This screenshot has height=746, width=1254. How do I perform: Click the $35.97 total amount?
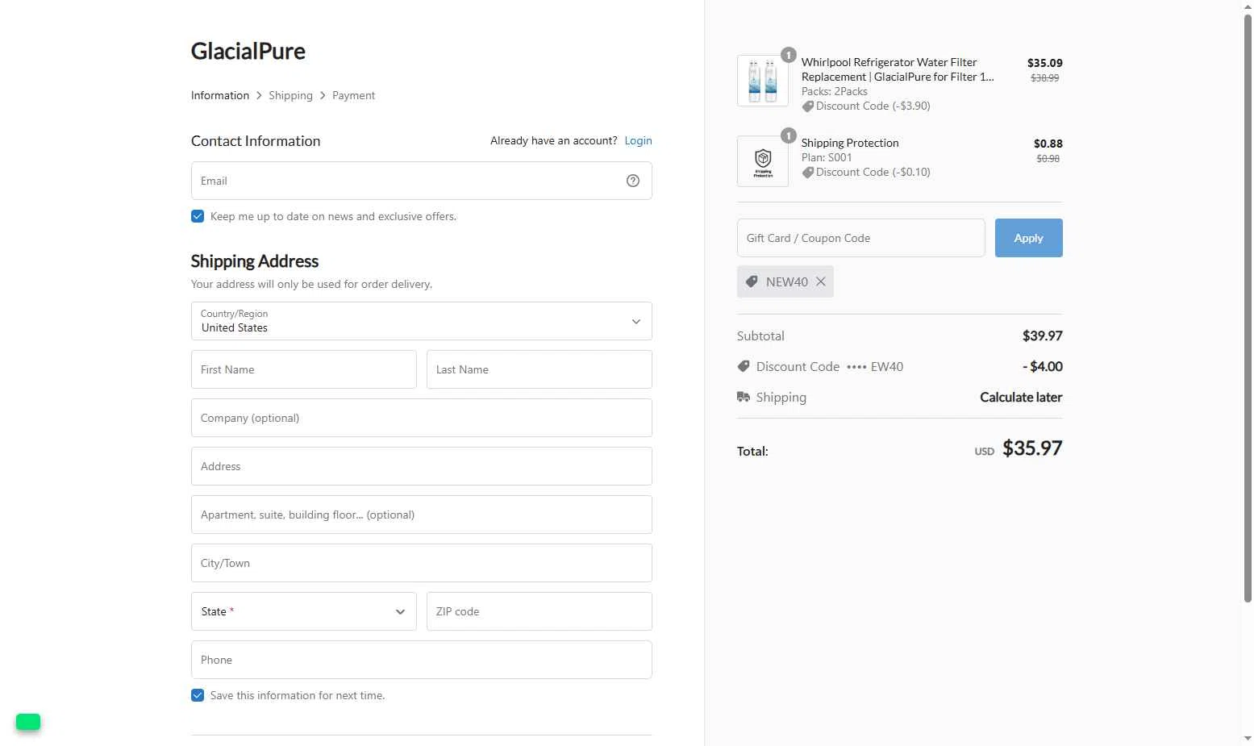1032,448
